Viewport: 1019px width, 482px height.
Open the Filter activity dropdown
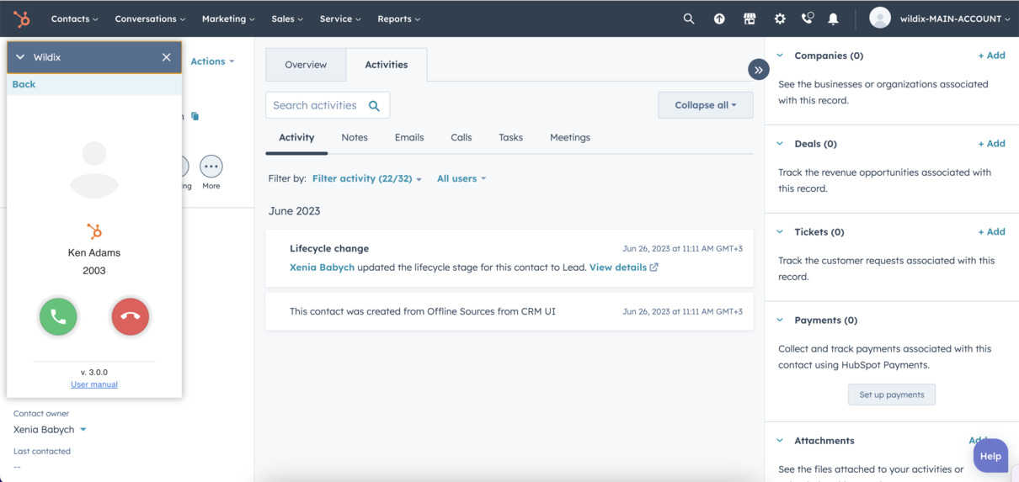(366, 178)
